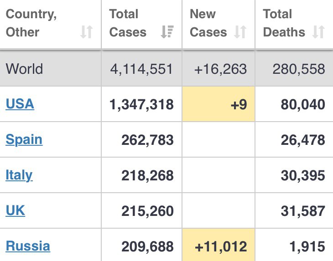Click the highlighted +9 new cases cell
The height and width of the screenshot is (261, 333).
(x=219, y=104)
